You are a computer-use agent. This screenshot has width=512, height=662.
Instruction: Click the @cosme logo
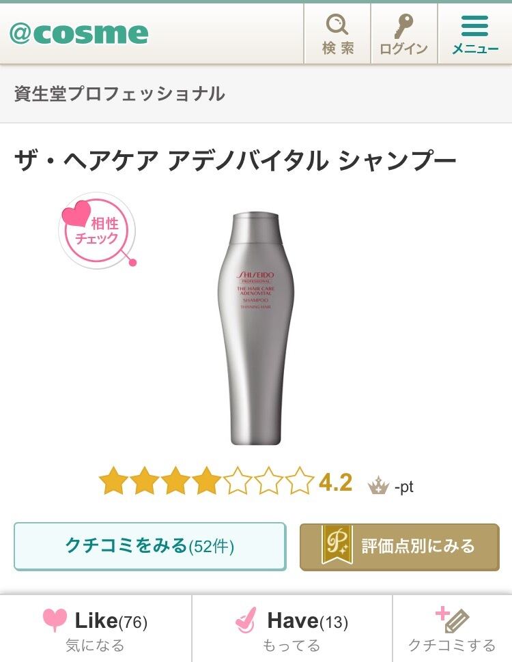tap(79, 33)
